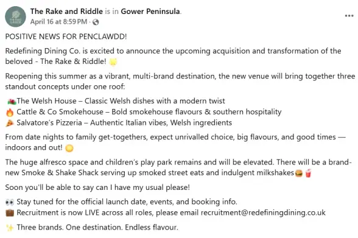The width and height of the screenshot is (358, 238).
Task: Click the Three brands. One destination tagline
Action: coord(97,228)
